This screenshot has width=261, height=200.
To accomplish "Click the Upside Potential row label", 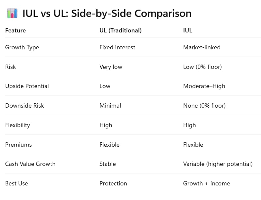I will [27, 86].
